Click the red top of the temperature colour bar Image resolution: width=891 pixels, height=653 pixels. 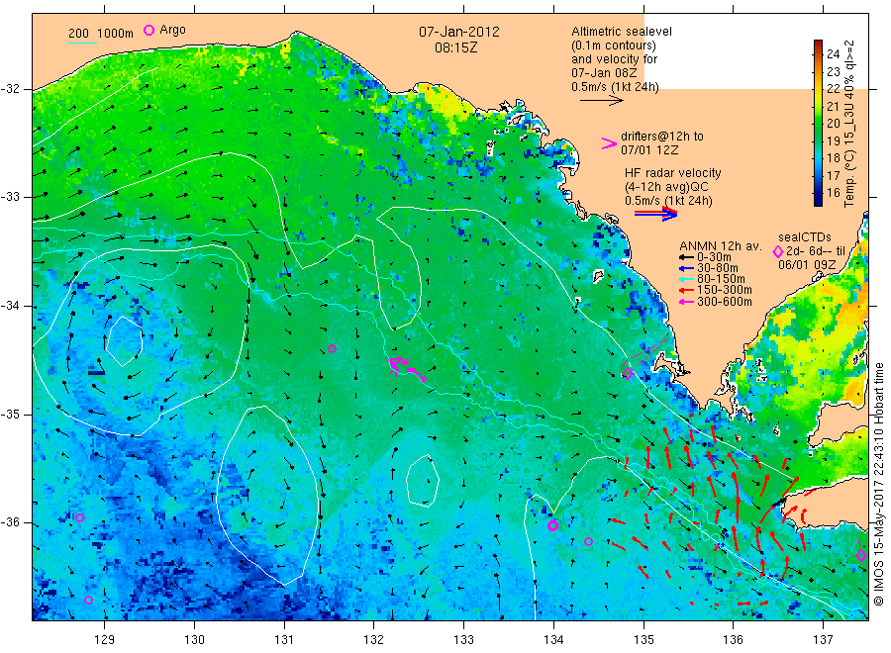[x=818, y=45]
